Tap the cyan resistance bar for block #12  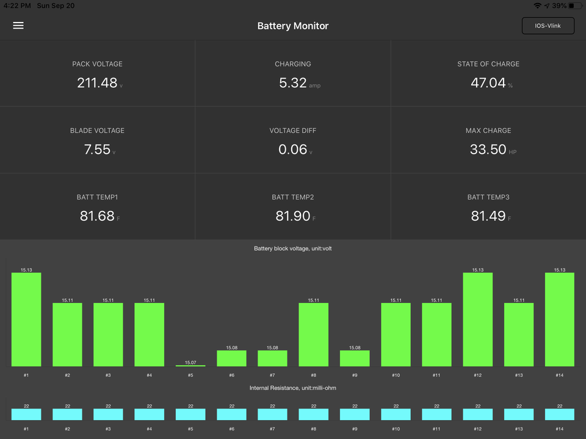tap(477, 415)
